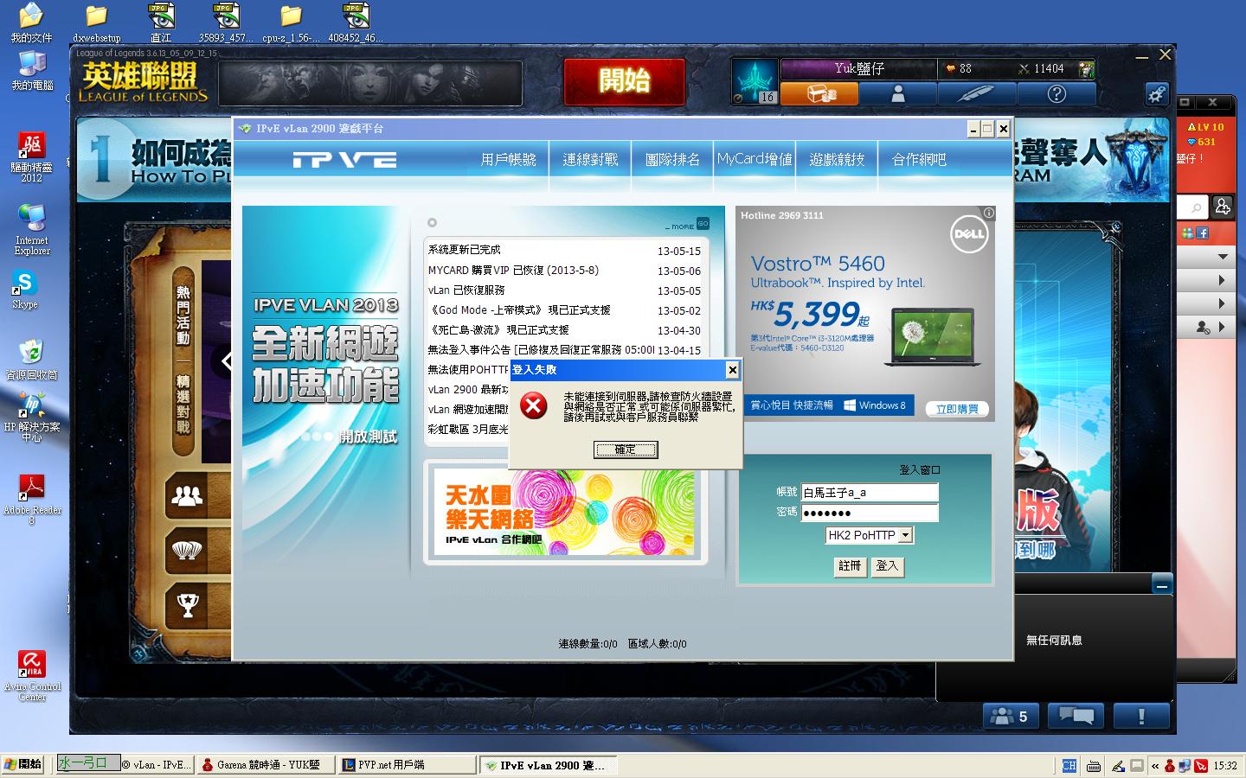Select the 驅動精靈 2012 desktop icon
1246x778 pixels.
click(32, 156)
